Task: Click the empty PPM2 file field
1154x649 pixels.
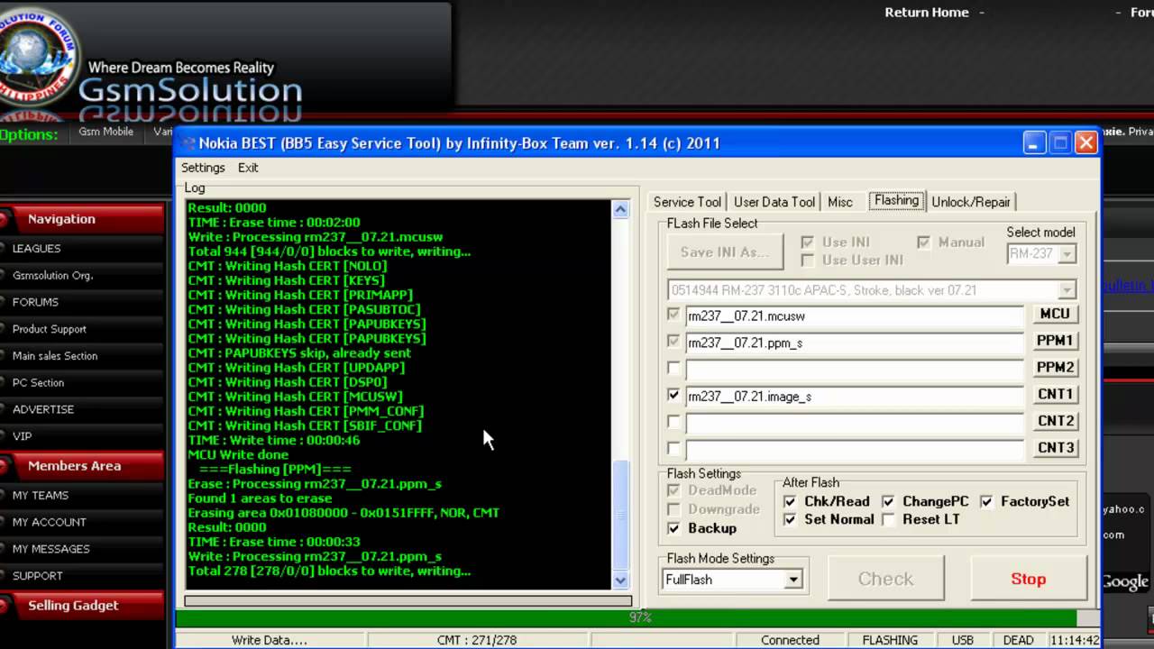Action: point(855,370)
